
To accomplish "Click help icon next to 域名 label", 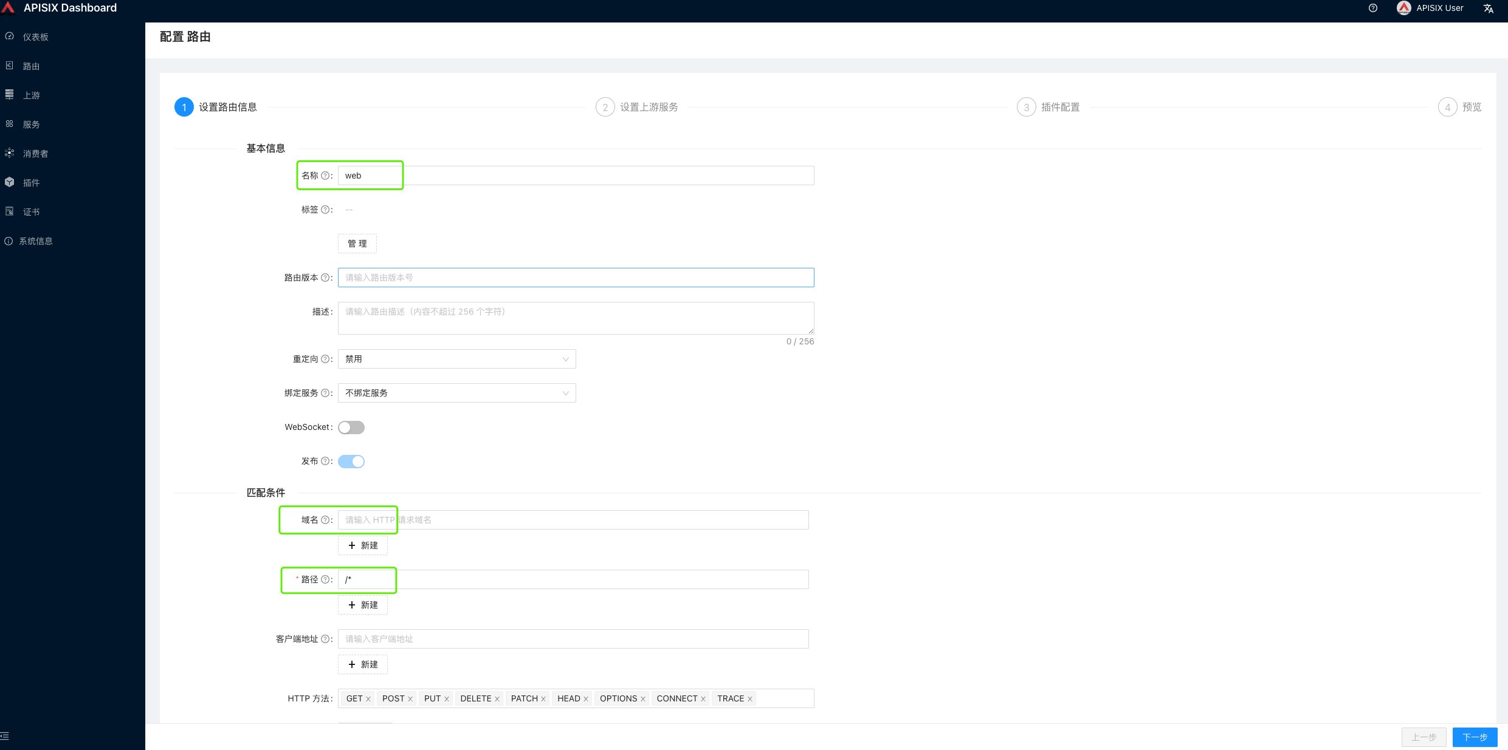I will pyautogui.click(x=325, y=520).
